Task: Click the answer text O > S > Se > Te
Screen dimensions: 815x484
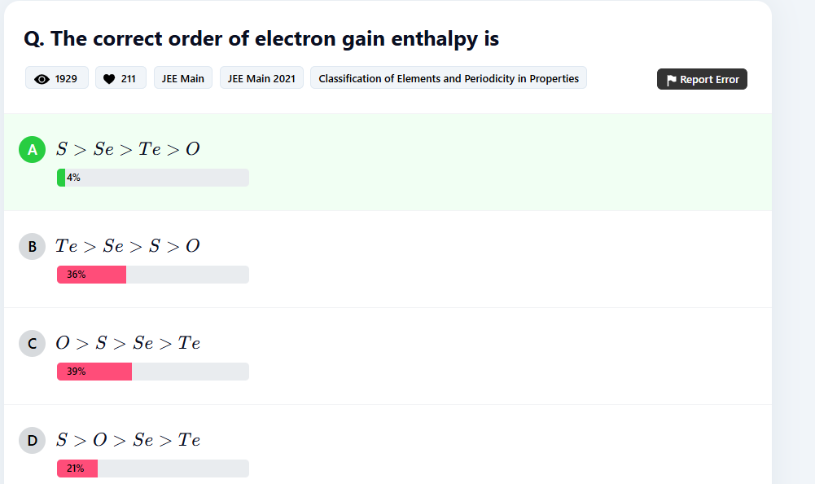Action: click(128, 343)
